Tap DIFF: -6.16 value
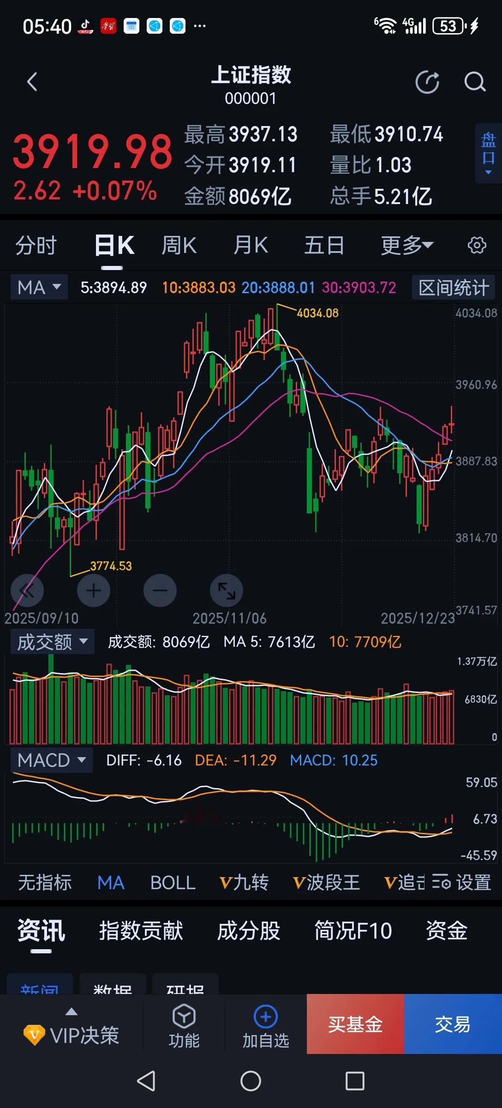 pyautogui.click(x=144, y=760)
